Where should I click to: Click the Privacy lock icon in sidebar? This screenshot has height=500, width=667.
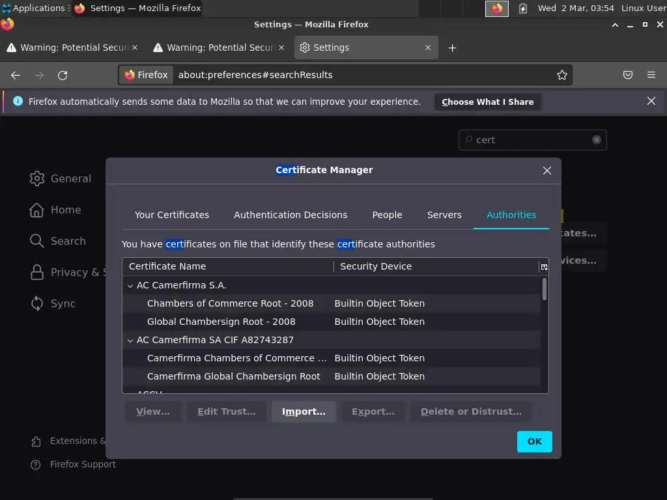[x=37, y=273]
